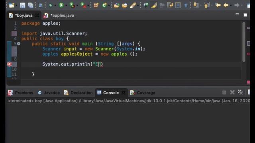Image resolution: width=255 pixels, height=143 pixels.
Task: Open the Debug configurations dropdown arrow
Action: pyautogui.click(x=55, y=6)
